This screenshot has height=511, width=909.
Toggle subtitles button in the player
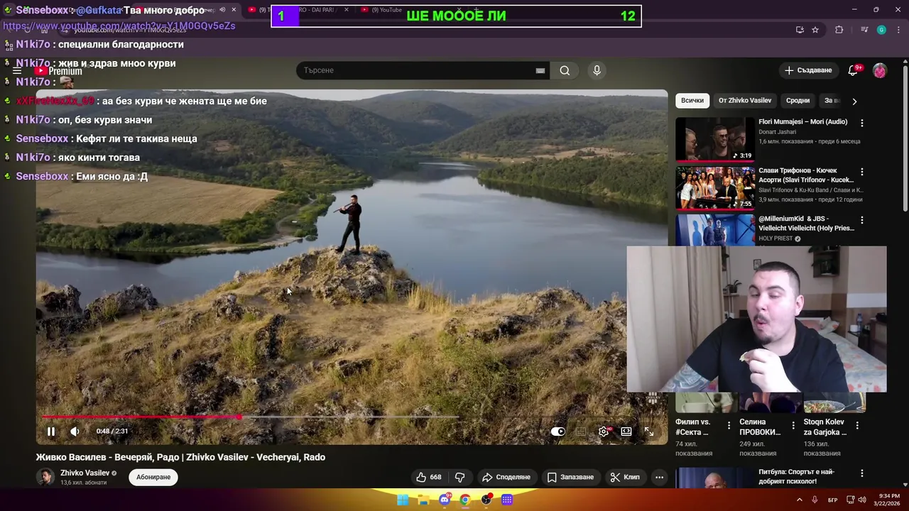click(581, 432)
